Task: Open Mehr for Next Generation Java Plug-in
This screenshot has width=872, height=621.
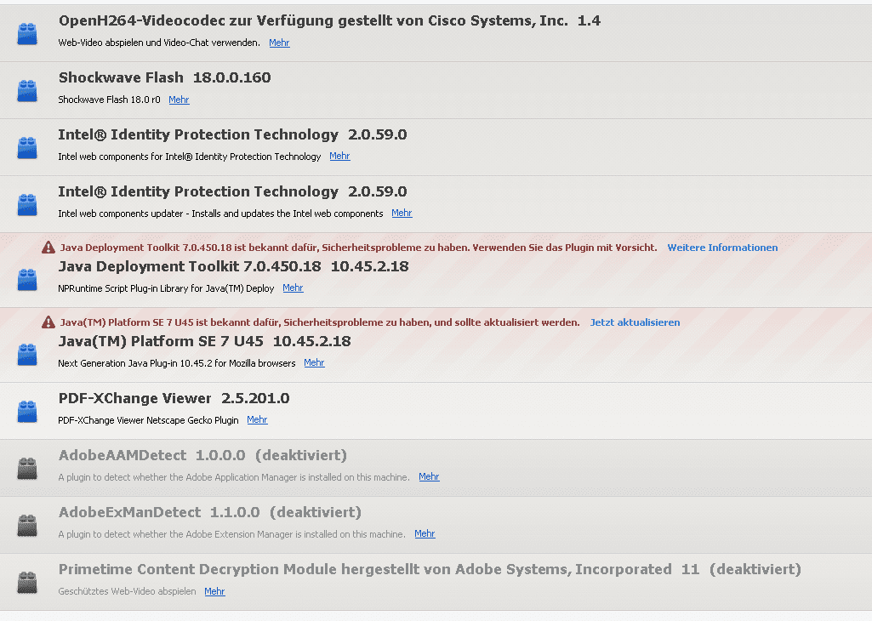Action: 314,362
